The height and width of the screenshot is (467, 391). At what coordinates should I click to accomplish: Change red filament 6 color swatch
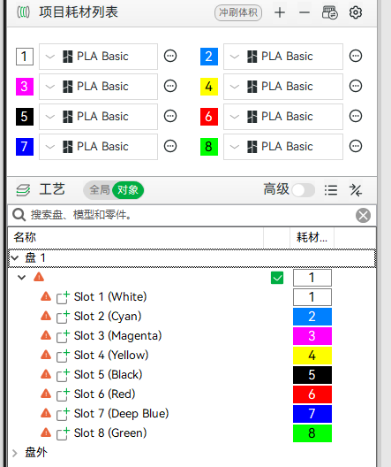click(209, 117)
